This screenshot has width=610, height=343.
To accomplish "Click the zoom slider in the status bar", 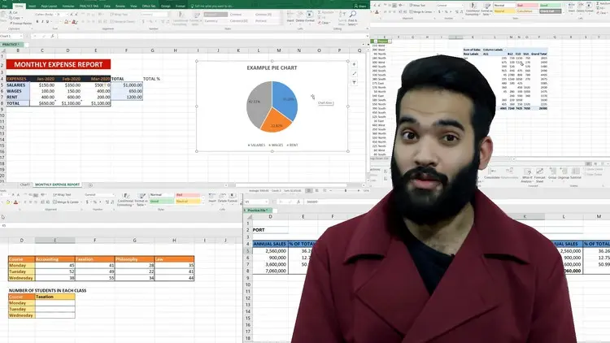I will [346, 190].
